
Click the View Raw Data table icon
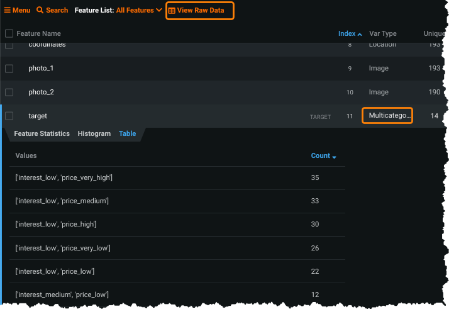(172, 11)
